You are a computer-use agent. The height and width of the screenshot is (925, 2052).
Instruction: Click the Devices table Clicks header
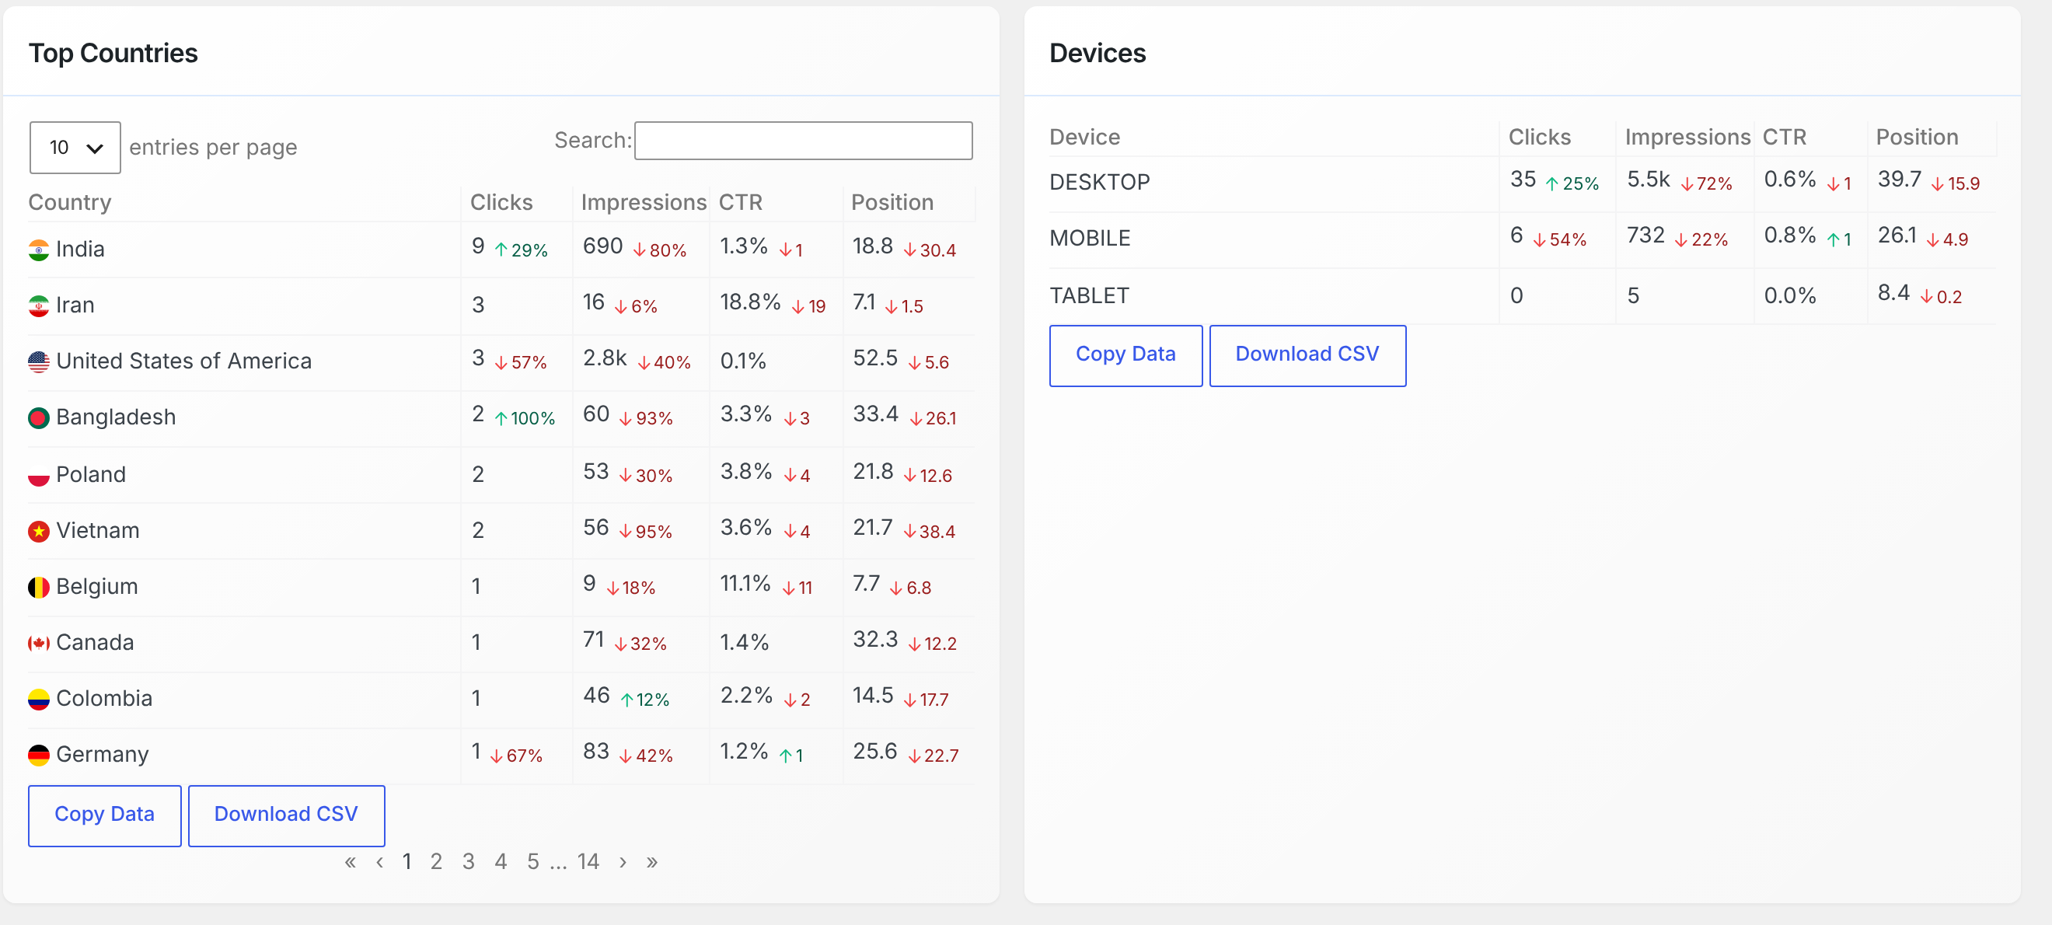(1539, 137)
